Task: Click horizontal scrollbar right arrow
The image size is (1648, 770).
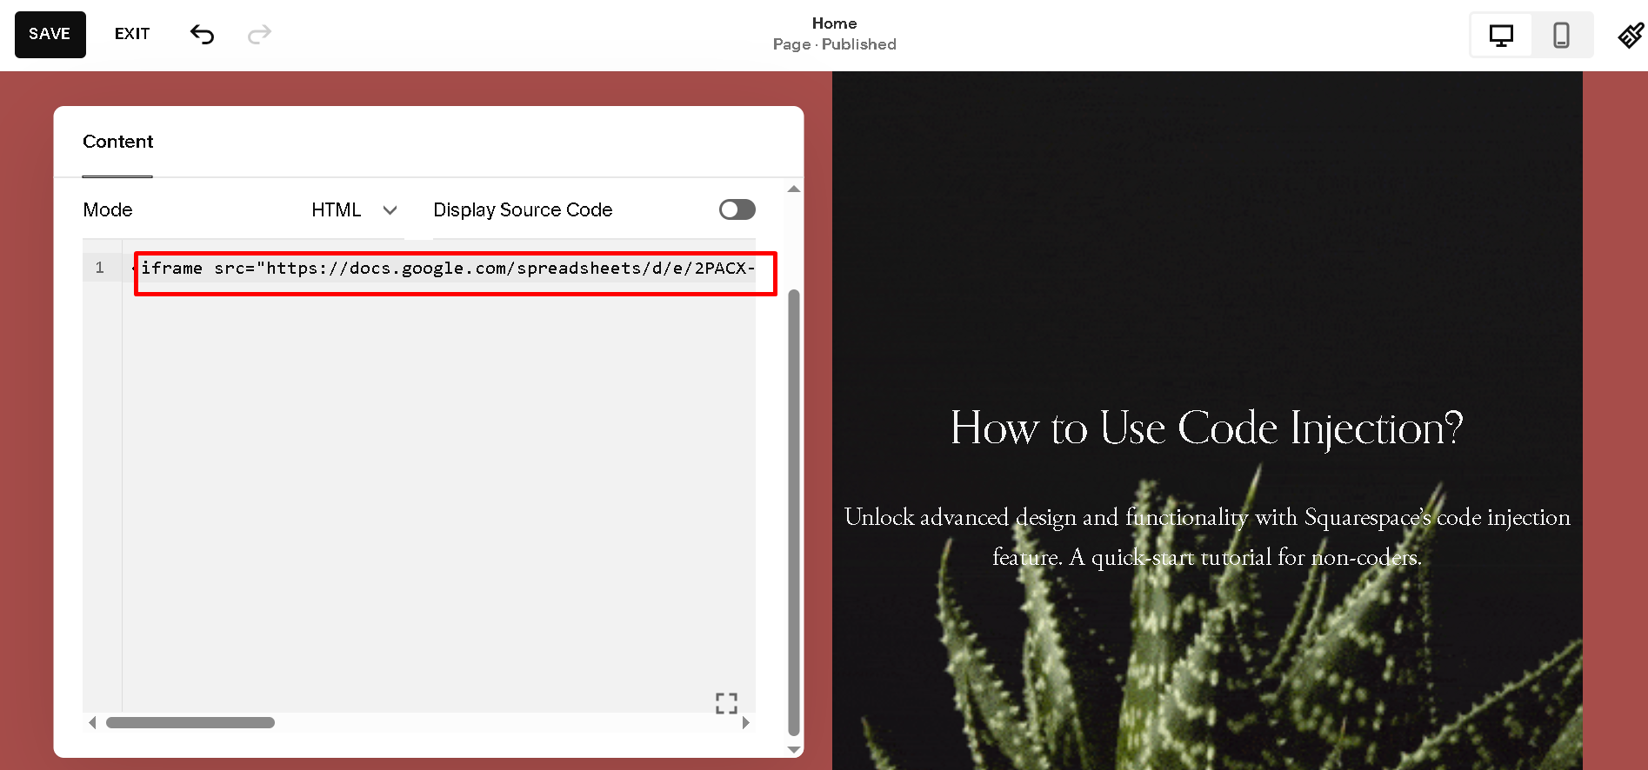Action: (x=745, y=722)
